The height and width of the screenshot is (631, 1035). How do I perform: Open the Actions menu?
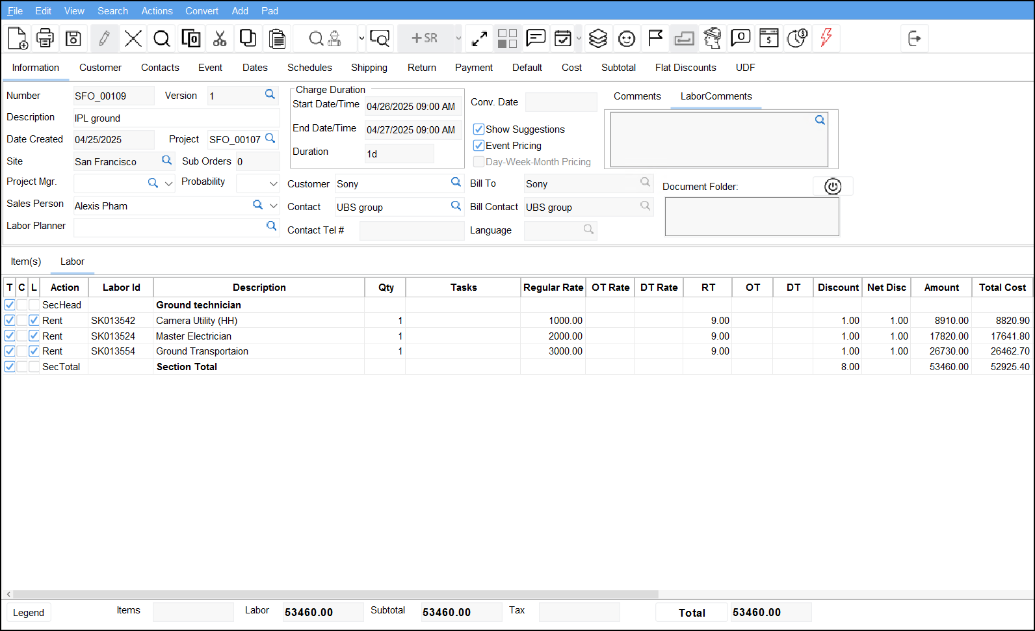pos(157,11)
